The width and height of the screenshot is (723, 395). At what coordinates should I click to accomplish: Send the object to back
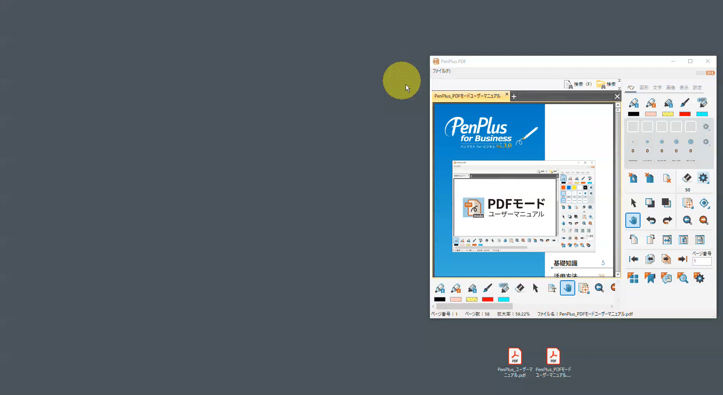pyautogui.click(x=666, y=203)
